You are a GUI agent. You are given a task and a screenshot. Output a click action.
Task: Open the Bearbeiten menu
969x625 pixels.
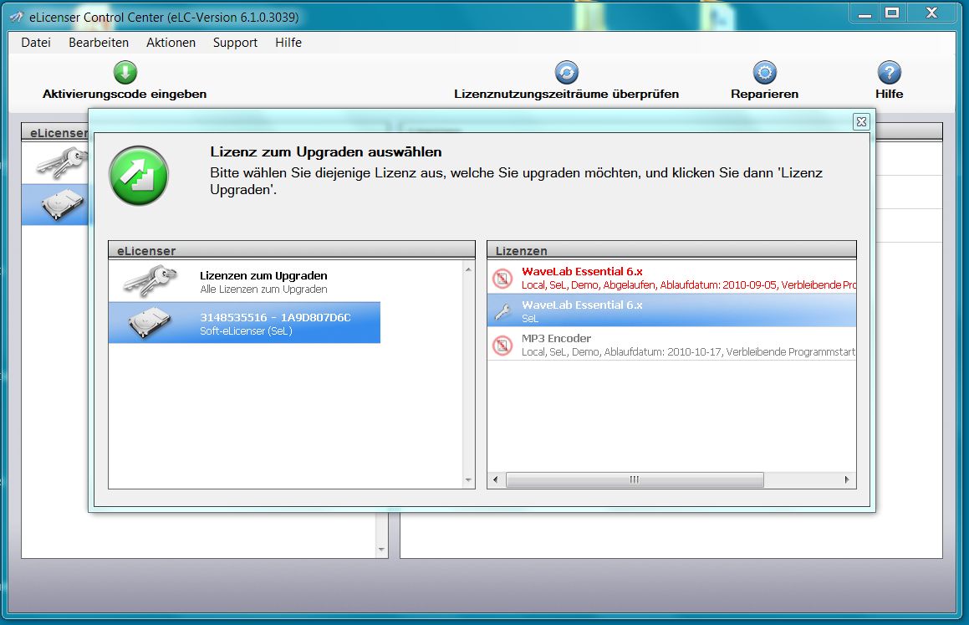[99, 43]
